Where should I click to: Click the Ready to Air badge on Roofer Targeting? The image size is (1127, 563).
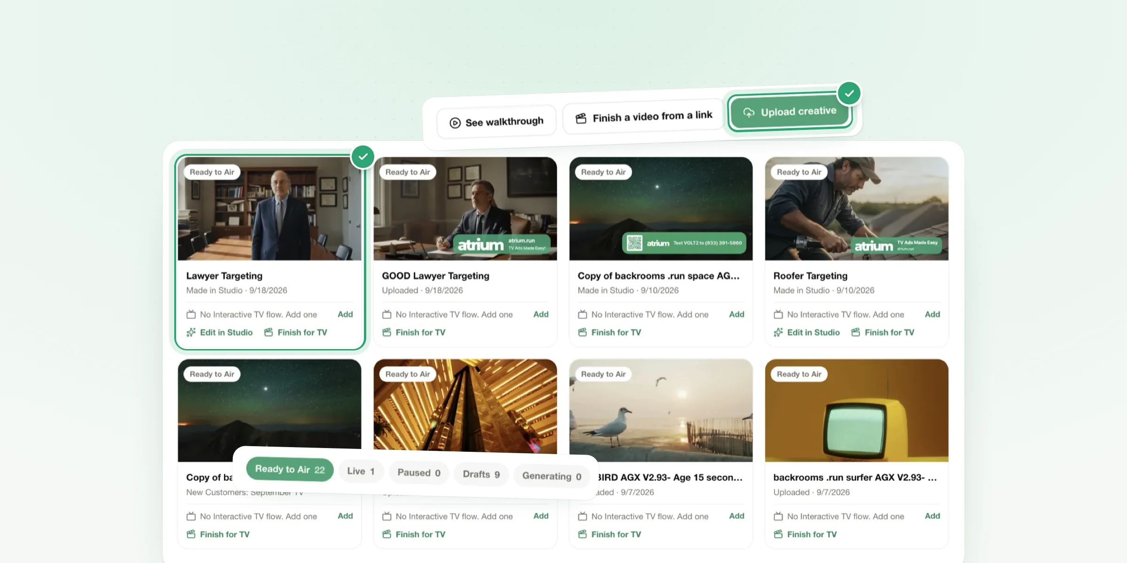799,172
